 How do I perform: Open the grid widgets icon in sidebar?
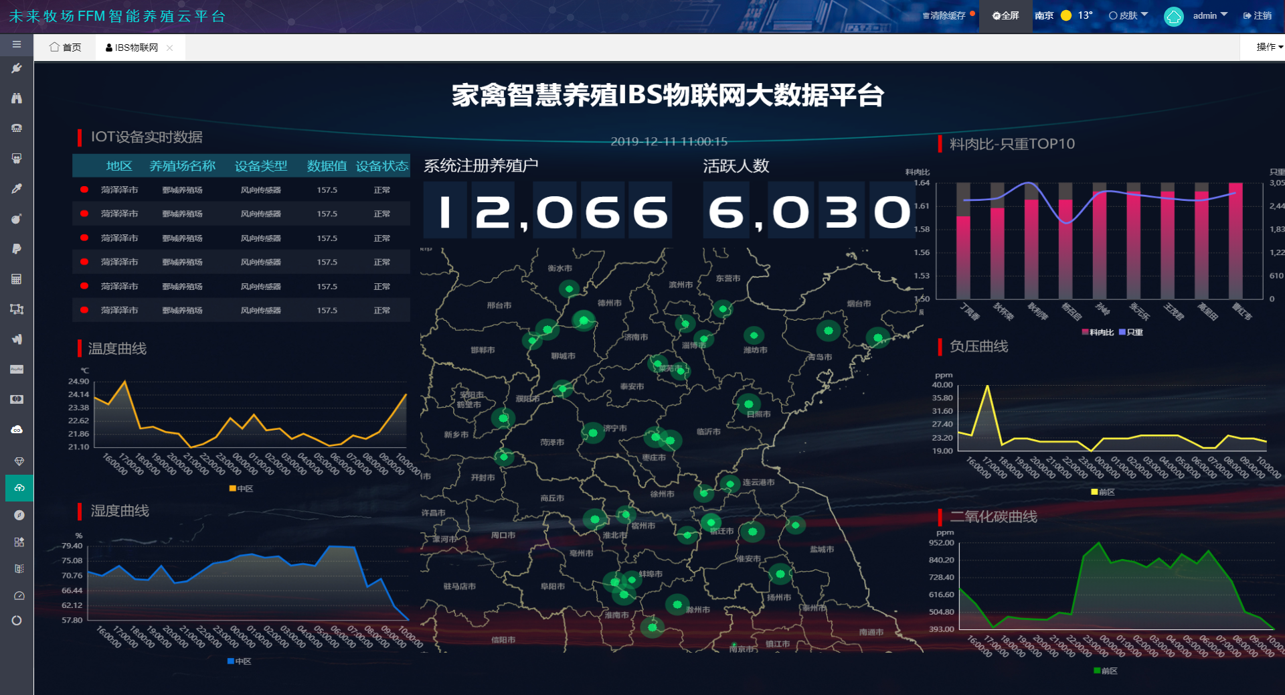pos(19,542)
